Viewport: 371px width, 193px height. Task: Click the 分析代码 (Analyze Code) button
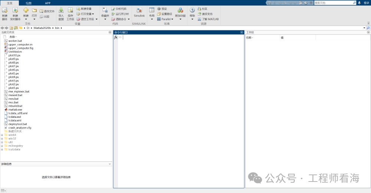tap(119, 9)
